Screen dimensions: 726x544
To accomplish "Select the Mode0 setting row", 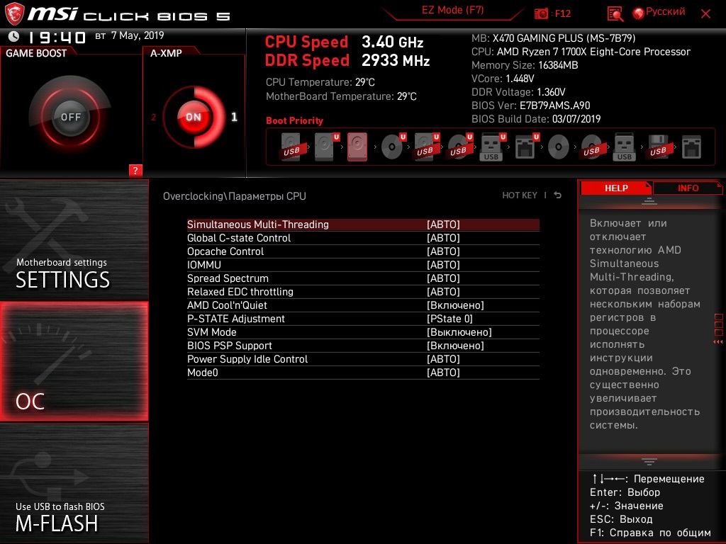I will click(363, 373).
